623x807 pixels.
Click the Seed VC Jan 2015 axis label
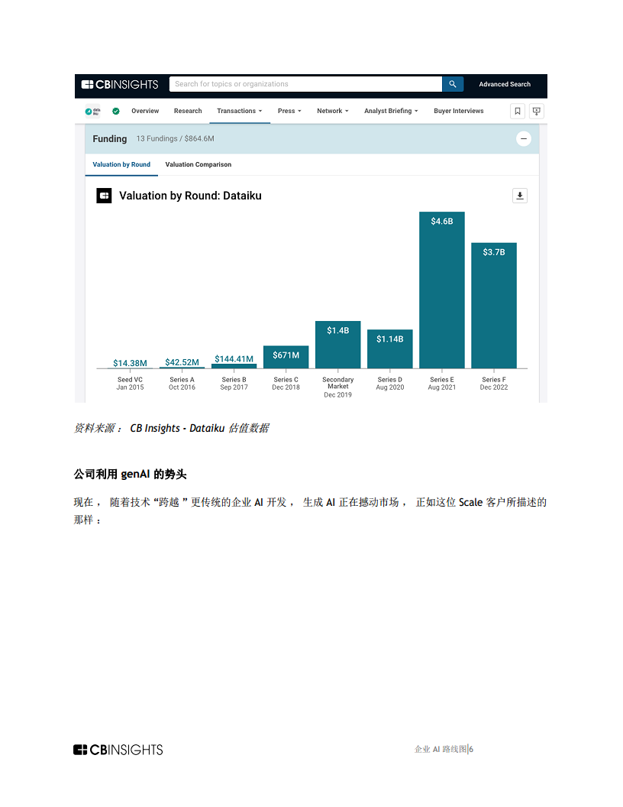click(x=130, y=384)
